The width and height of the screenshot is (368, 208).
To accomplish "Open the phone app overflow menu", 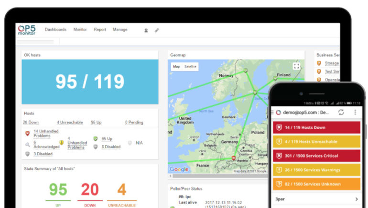I will coord(355,113).
